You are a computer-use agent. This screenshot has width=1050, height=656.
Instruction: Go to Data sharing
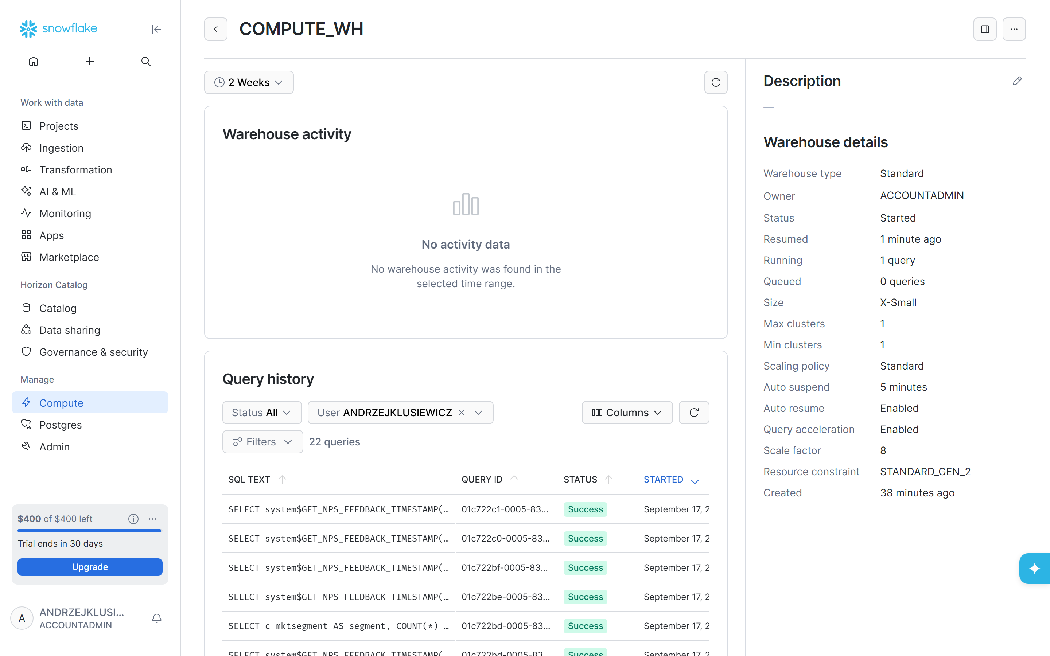point(90,330)
